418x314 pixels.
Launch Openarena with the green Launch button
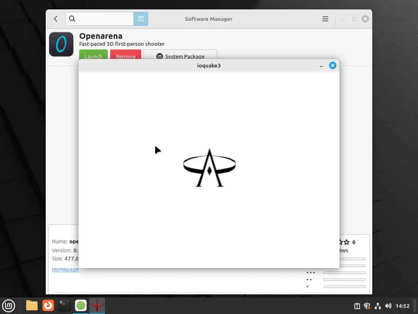[93, 54]
